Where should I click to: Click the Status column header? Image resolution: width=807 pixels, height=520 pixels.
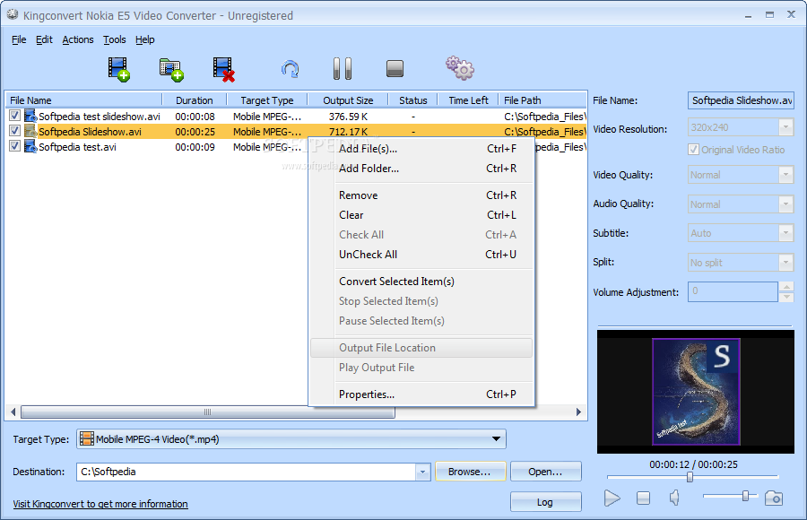pyautogui.click(x=412, y=100)
